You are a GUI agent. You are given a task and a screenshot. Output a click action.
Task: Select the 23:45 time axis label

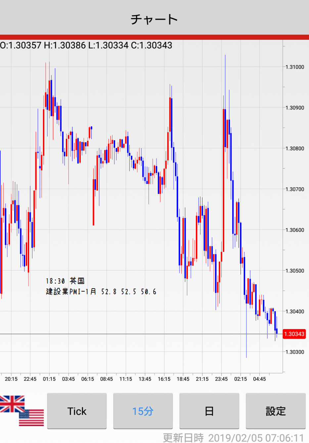[x=221, y=379]
